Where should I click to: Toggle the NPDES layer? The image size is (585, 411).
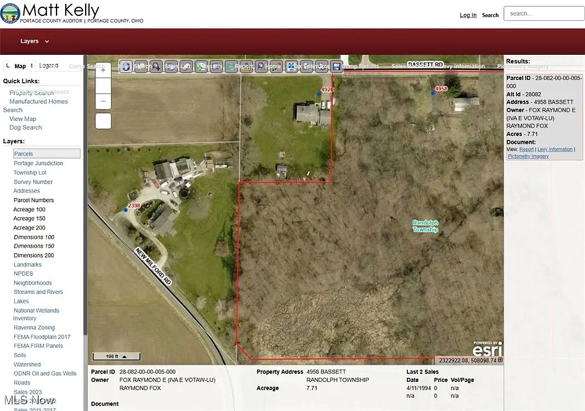[x=23, y=273]
